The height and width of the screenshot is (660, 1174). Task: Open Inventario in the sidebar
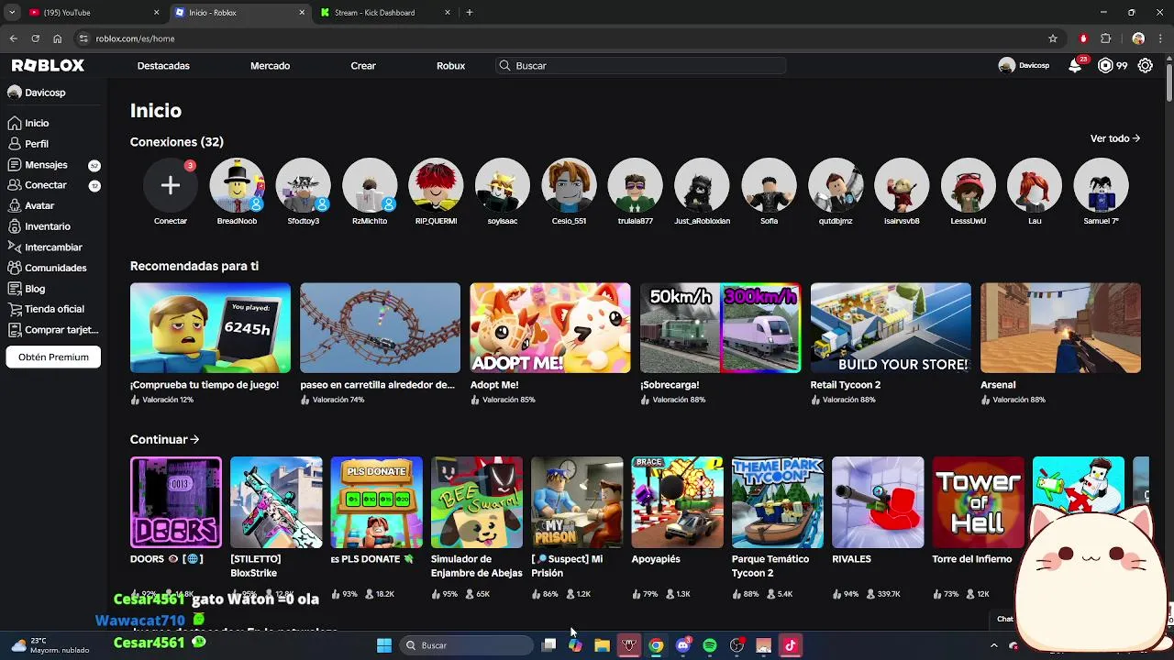coord(48,226)
